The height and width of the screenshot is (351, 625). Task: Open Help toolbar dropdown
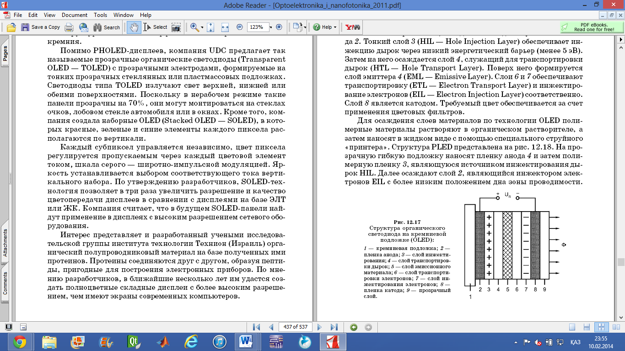coord(325,27)
